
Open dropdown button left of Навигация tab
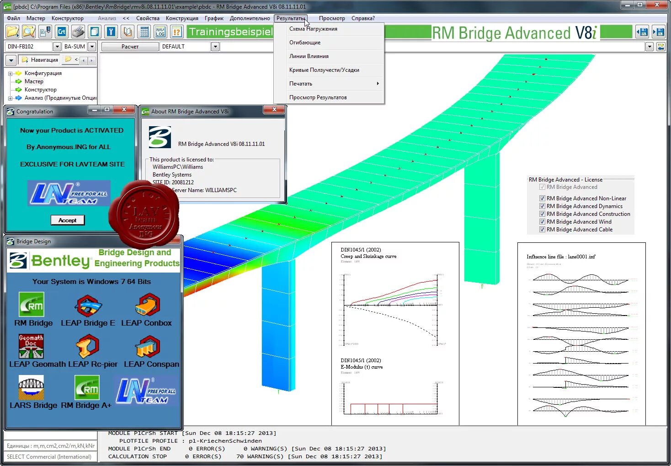[x=11, y=60]
